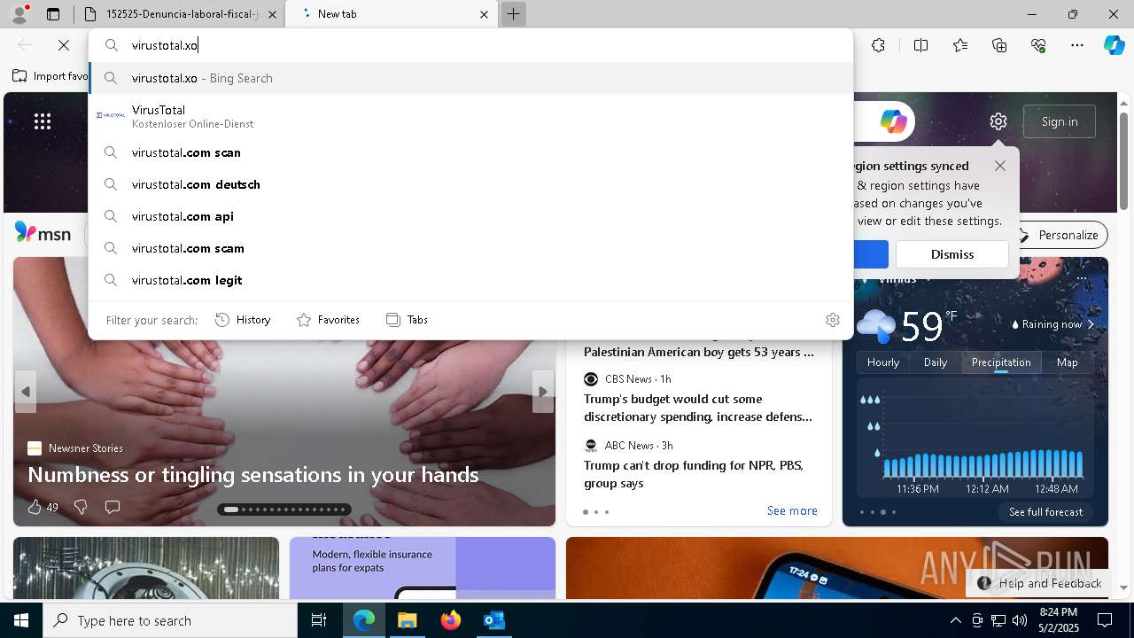Select the Map weather tab
Screen dimensions: 1134x638
coord(1068,362)
